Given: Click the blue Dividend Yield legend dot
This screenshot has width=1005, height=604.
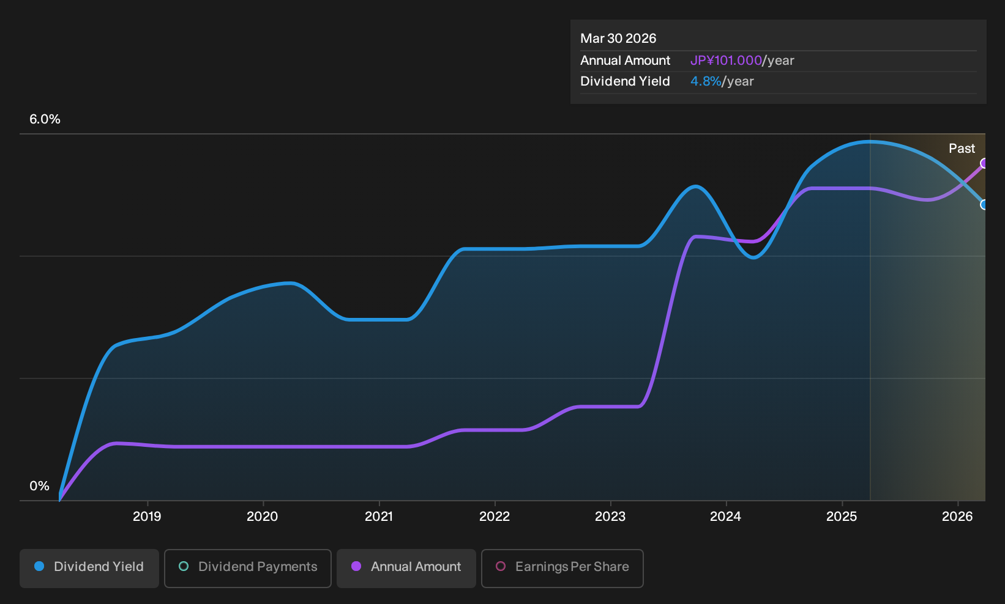Looking at the screenshot, I should [39, 566].
